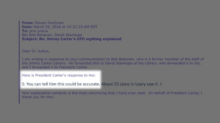
Task: Click the Cc label
Action: tap(25, 35)
